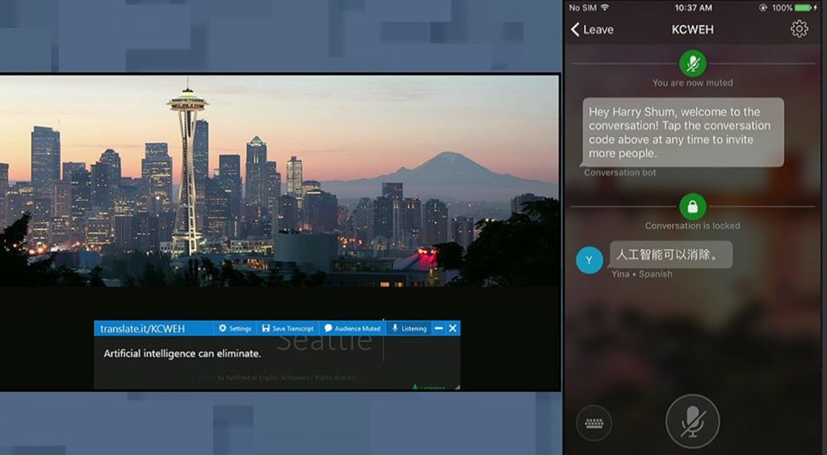Open the phone app settings gear
827x455 pixels.
point(799,29)
